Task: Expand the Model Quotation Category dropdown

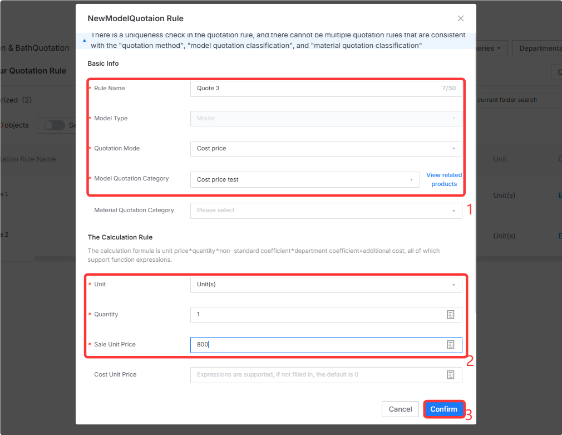Action: [305, 179]
